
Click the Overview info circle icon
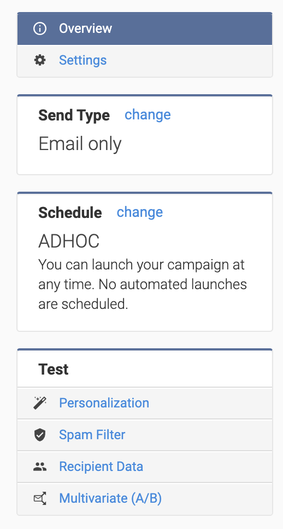(40, 28)
